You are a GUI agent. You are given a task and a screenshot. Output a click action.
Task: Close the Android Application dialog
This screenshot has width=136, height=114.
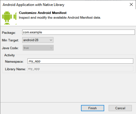pyautogui.click(x=131, y=4)
